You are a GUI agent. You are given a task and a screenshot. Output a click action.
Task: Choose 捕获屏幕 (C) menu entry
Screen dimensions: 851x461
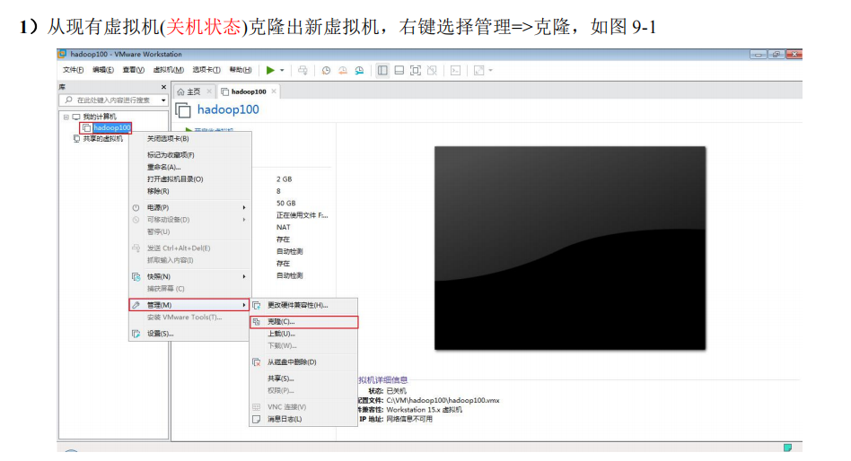coord(189,289)
